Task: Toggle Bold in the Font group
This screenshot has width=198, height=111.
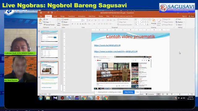Action: (72, 24)
